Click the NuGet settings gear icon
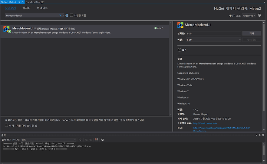267x164 pixels. click(259, 15)
